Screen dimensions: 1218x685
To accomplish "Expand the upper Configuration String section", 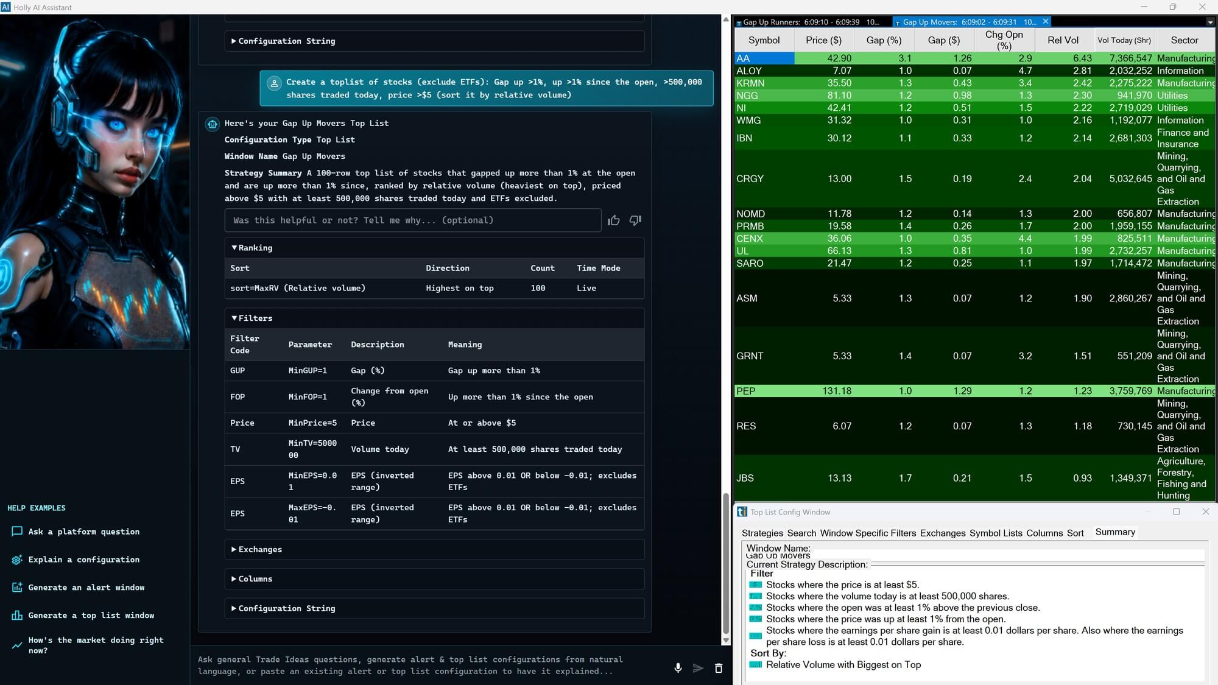I will (434, 41).
